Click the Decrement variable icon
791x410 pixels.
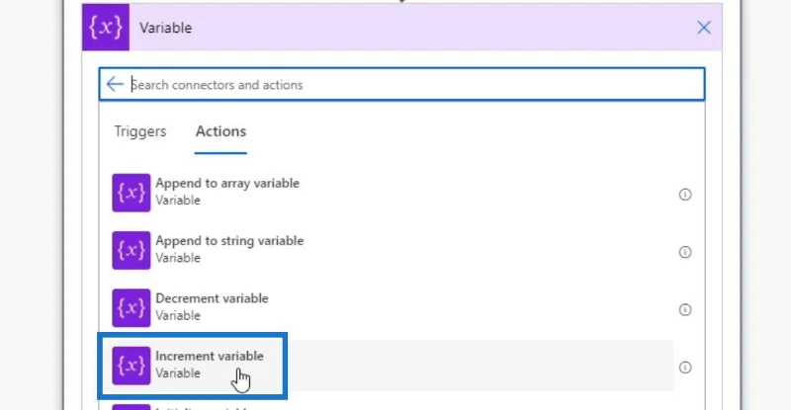tap(132, 307)
